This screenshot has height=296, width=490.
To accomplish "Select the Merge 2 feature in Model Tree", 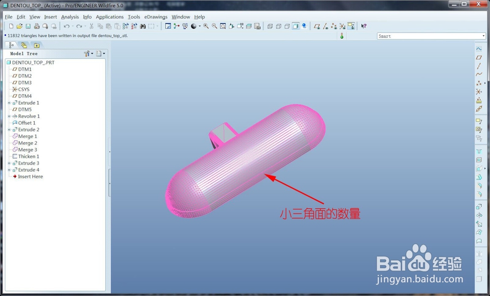I will [x=27, y=143].
